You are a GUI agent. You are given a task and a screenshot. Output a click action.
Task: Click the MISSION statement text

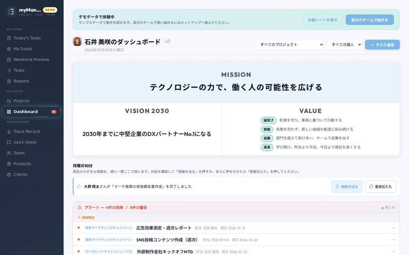[236, 87]
